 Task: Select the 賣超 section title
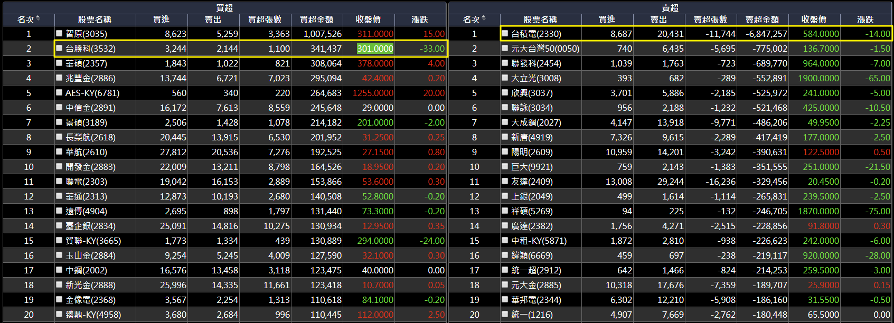tap(670, 7)
